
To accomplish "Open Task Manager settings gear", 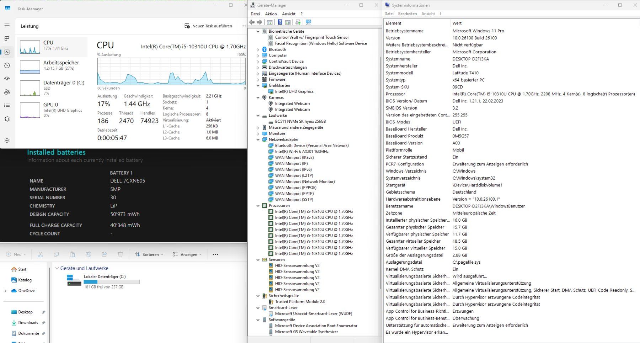I will click(7, 141).
